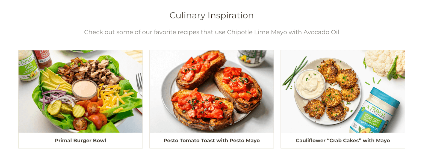The width and height of the screenshot is (437, 157).
Task: Click the Chipotle Lime Mayo recipes subtitle text
Action: coord(211,32)
